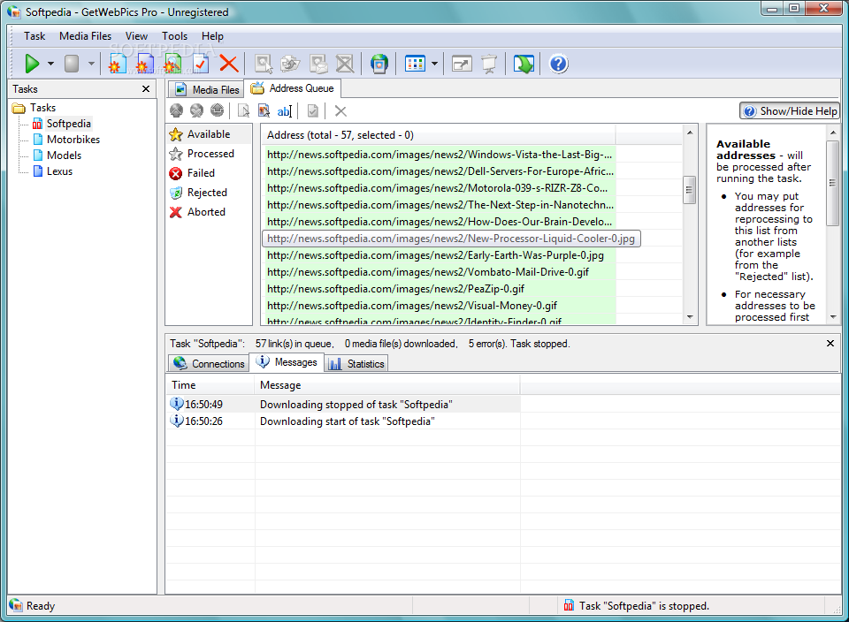Open the Media Files menu
This screenshot has width=849, height=622.
click(85, 36)
